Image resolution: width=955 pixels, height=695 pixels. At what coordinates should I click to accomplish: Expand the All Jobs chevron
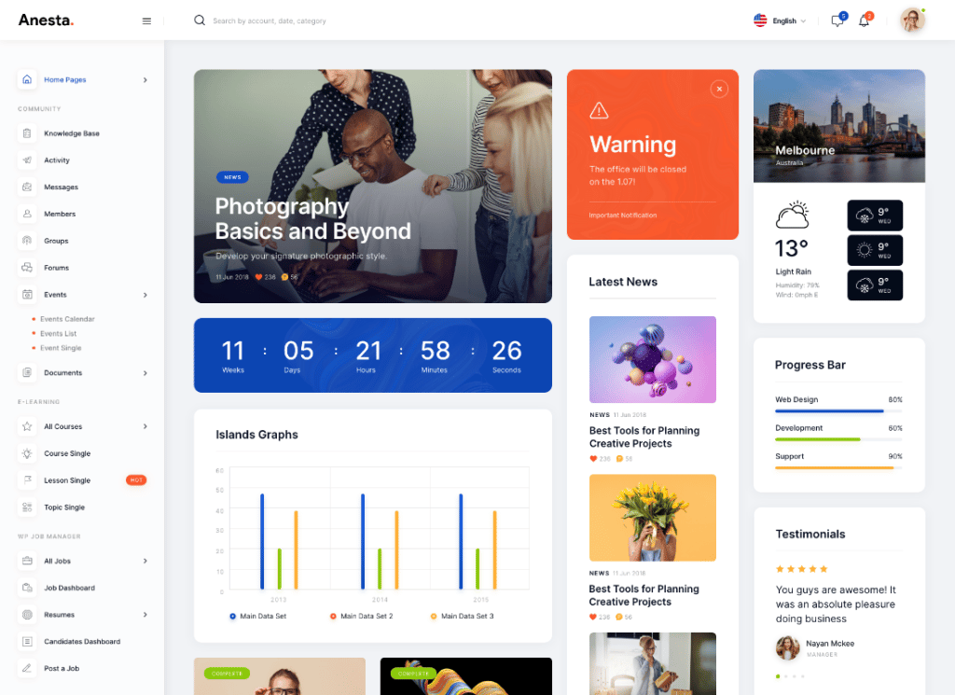click(145, 561)
